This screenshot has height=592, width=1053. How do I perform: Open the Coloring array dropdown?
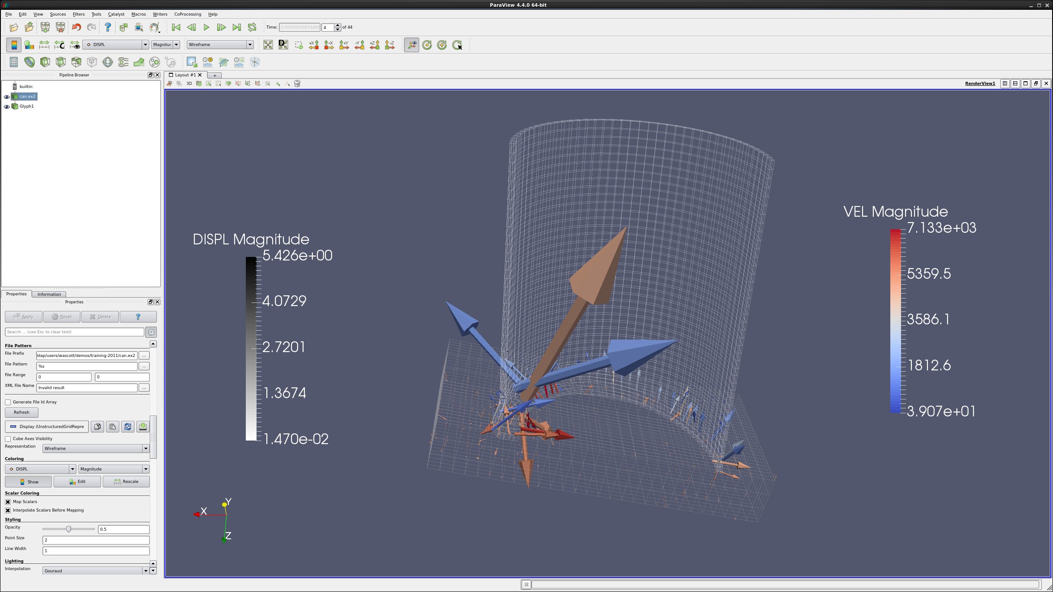[x=40, y=468]
